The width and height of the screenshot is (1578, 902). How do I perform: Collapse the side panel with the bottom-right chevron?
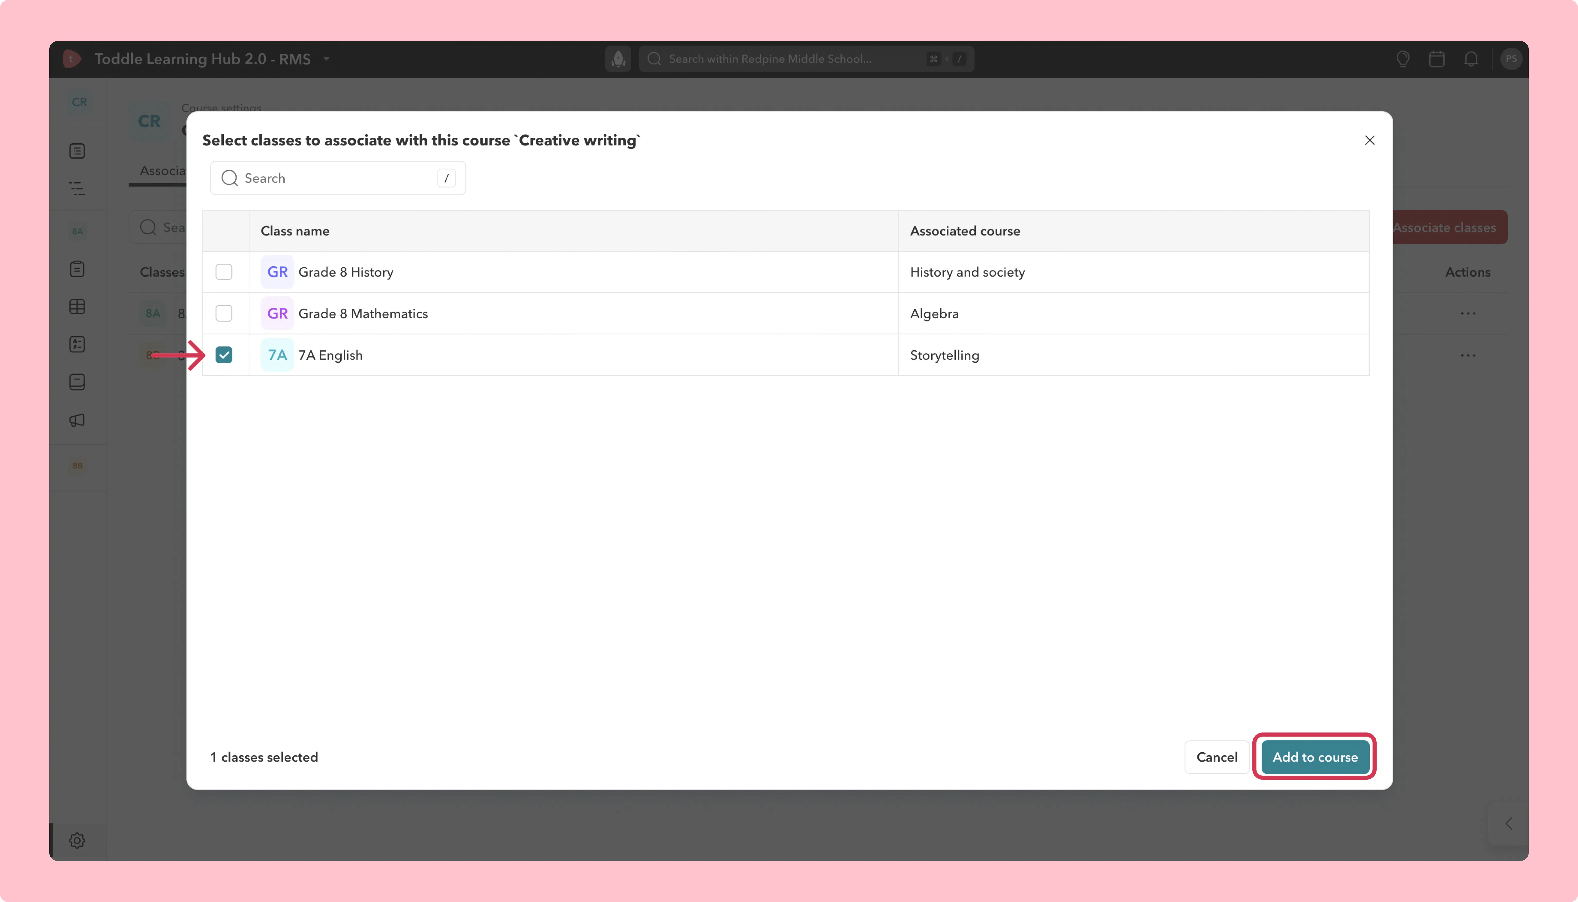(x=1509, y=823)
